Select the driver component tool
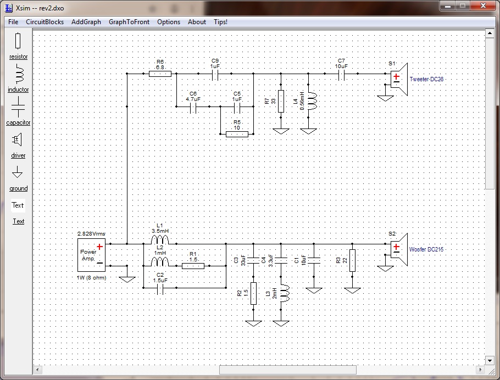This screenshot has width=500, height=380. [x=17, y=139]
